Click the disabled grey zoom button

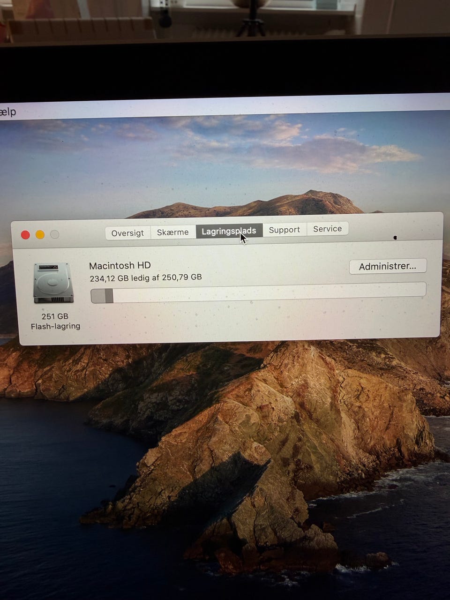pos(54,234)
